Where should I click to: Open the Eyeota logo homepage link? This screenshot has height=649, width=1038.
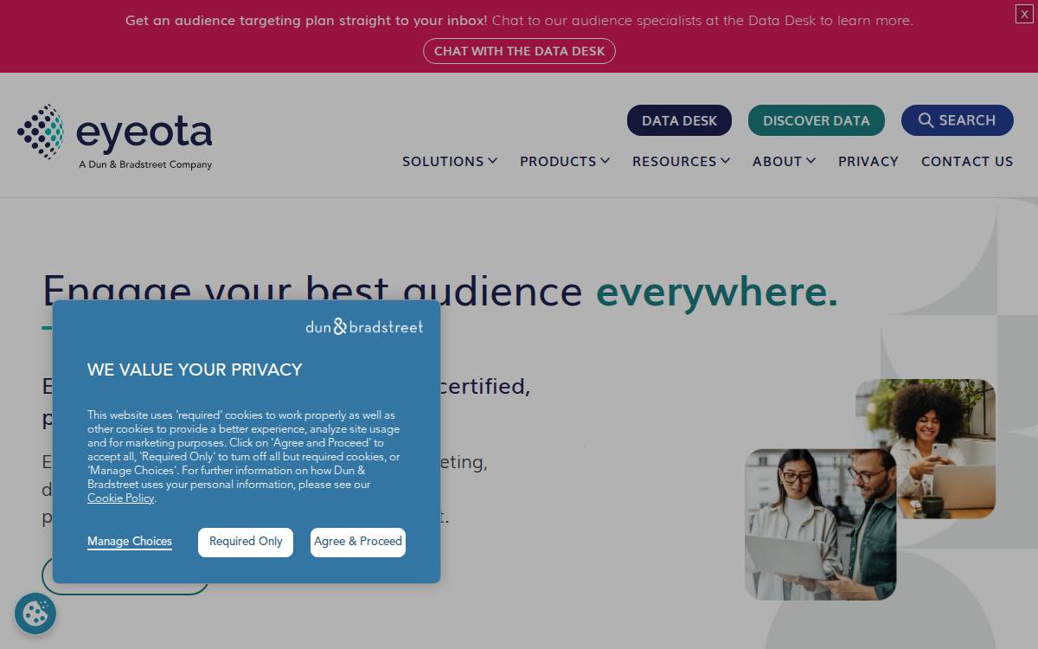tap(114, 137)
